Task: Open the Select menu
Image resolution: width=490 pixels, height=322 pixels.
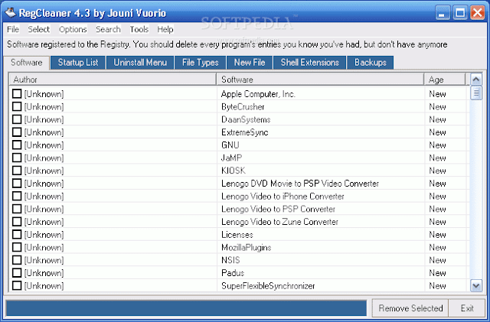Action: coord(39,29)
